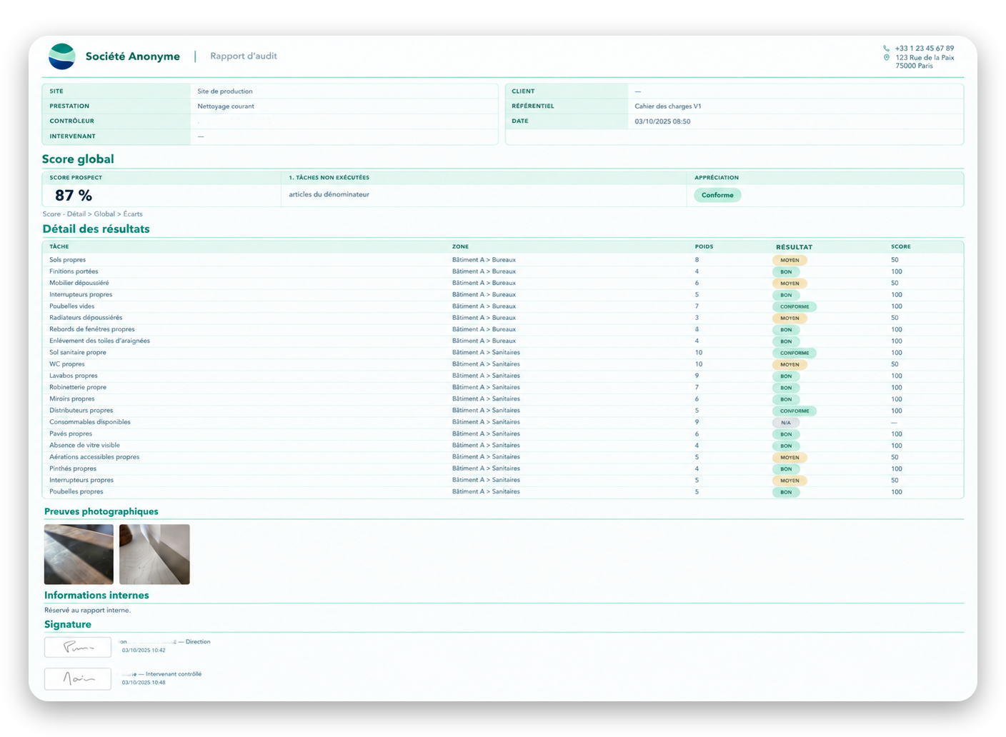Click the 'Nettoyage courant' prestation value
1006x737 pixels.
coord(226,106)
